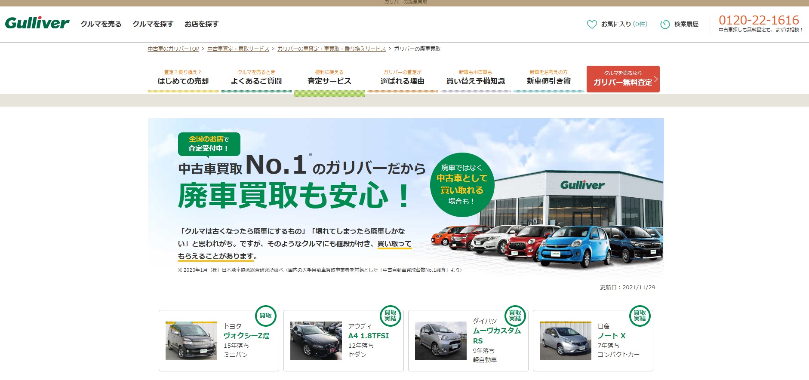Call the 0120-22-1616 phone number

tap(759, 20)
